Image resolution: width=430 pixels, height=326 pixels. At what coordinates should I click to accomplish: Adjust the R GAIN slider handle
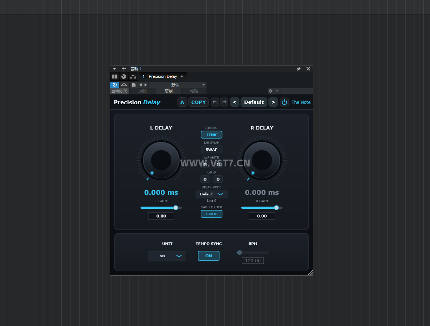pos(276,208)
